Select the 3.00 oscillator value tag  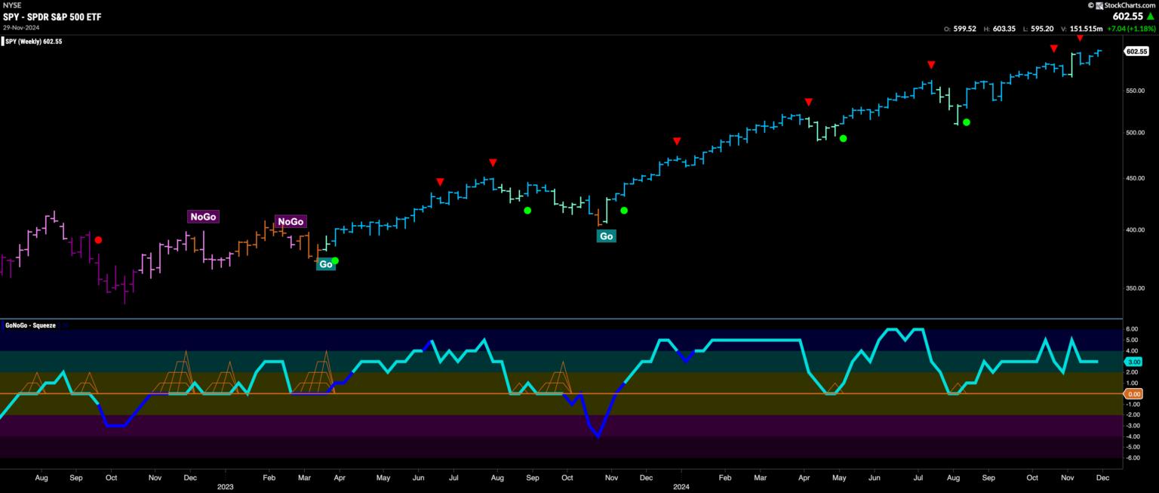tap(1133, 362)
